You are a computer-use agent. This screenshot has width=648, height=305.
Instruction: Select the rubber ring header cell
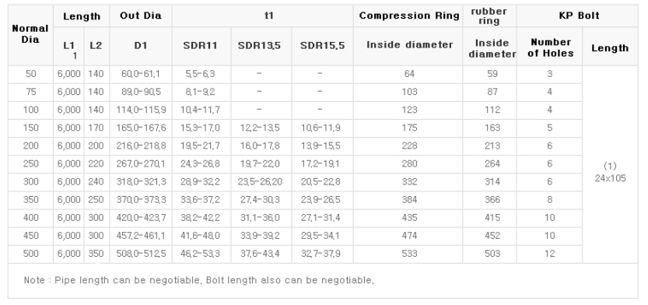(489, 16)
